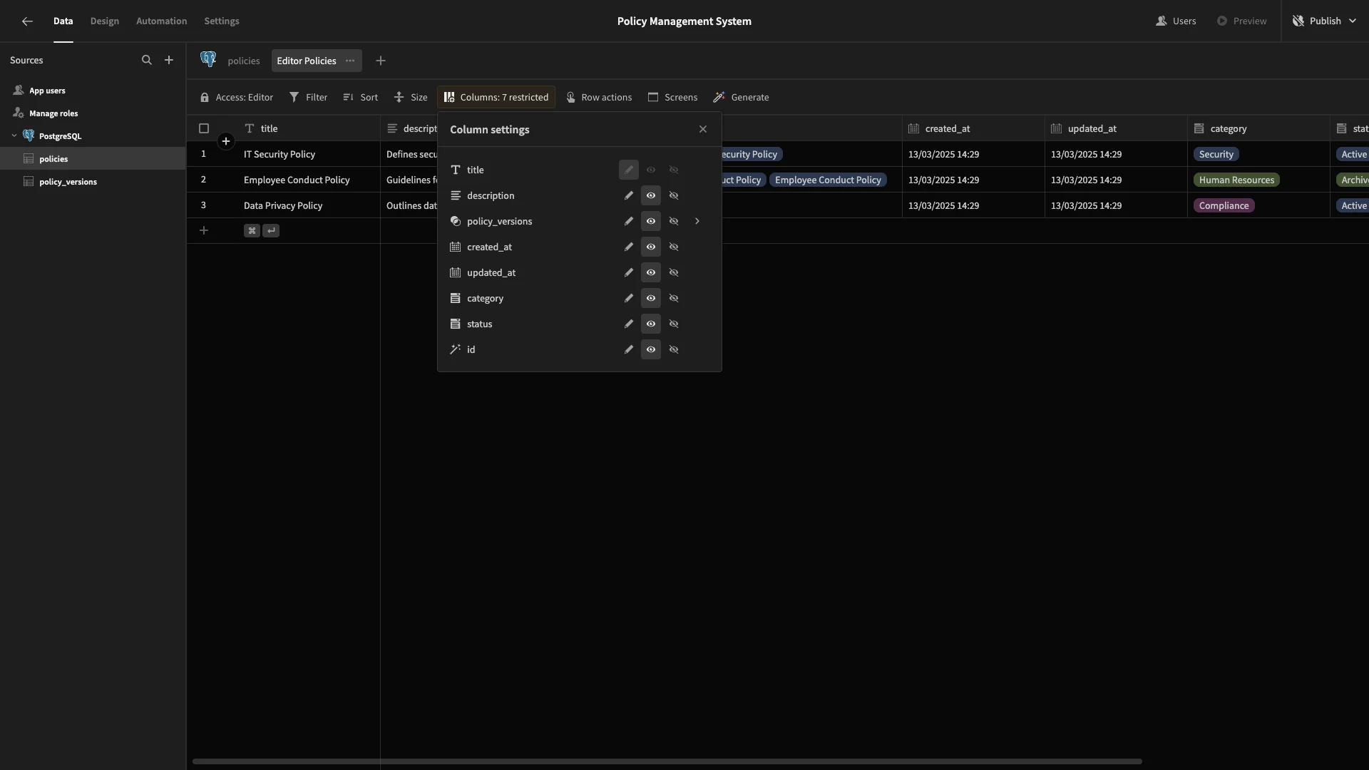
Task: Click the back arrow icon
Action: click(x=27, y=21)
